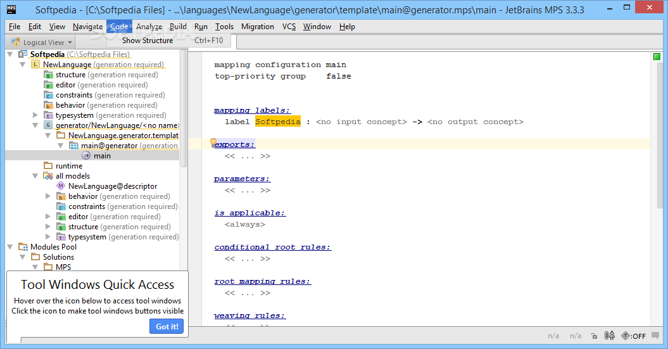This screenshot has height=349, width=668.
Task: Click the notifications speech bubble icon
Action: pyautogui.click(x=655, y=335)
